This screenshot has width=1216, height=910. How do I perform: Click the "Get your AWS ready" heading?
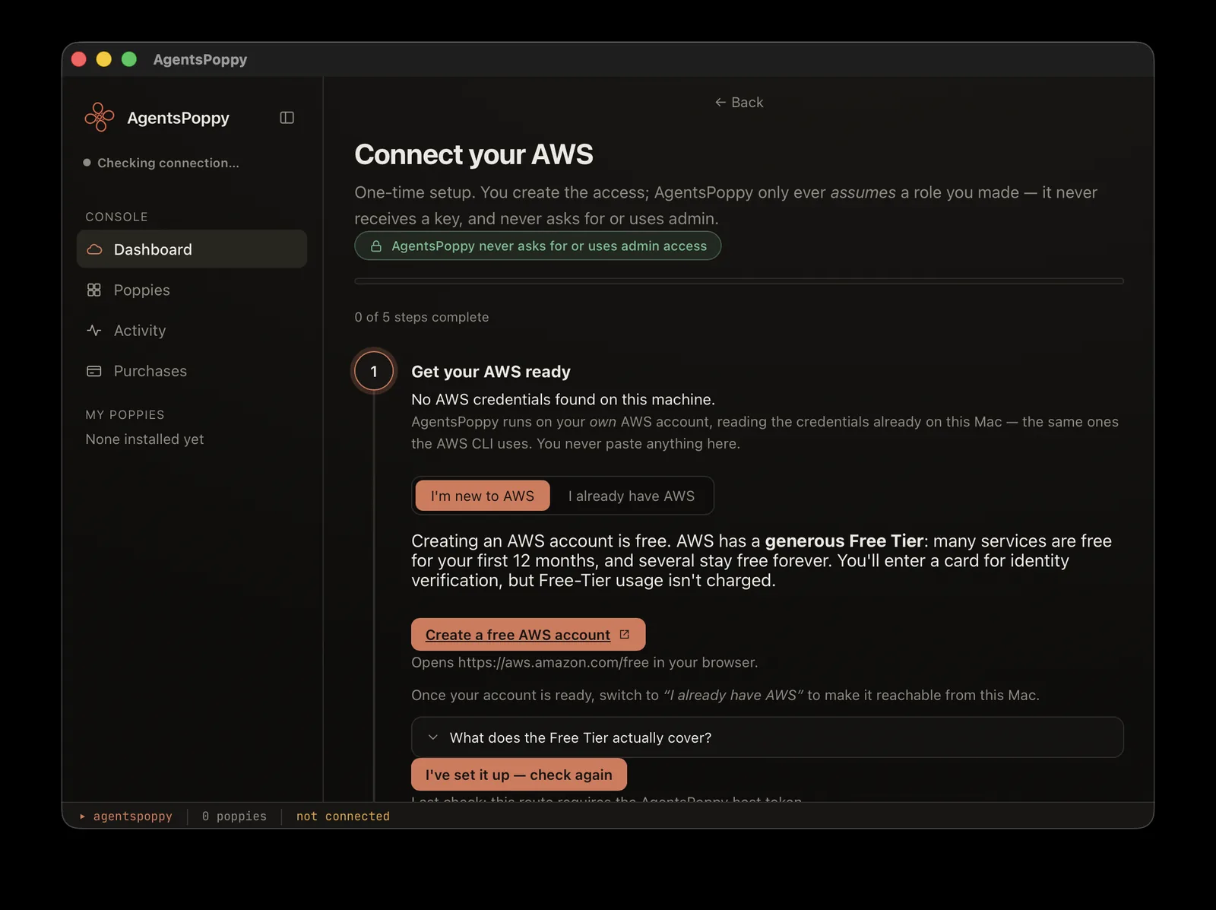tap(491, 372)
